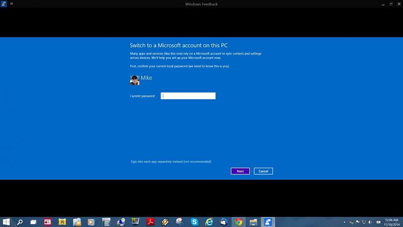Click Mike's account picture
Screen dimensions: 403x227
pos(134,80)
